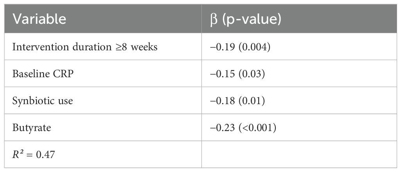
Task: Click the 0.47 number in R² row
Action: pyautogui.click(x=47, y=154)
